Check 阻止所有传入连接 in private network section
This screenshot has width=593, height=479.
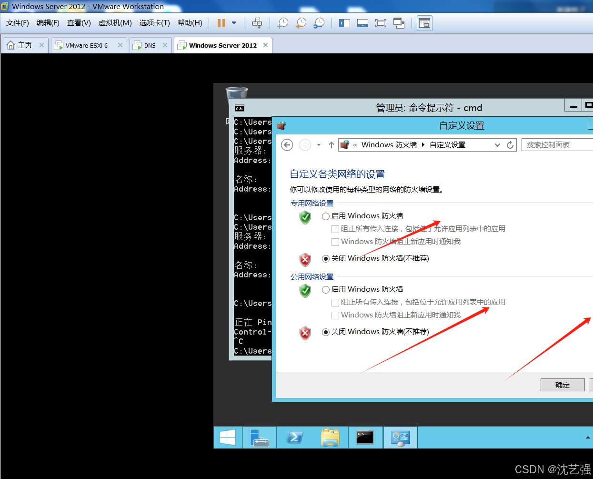[x=335, y=229]
